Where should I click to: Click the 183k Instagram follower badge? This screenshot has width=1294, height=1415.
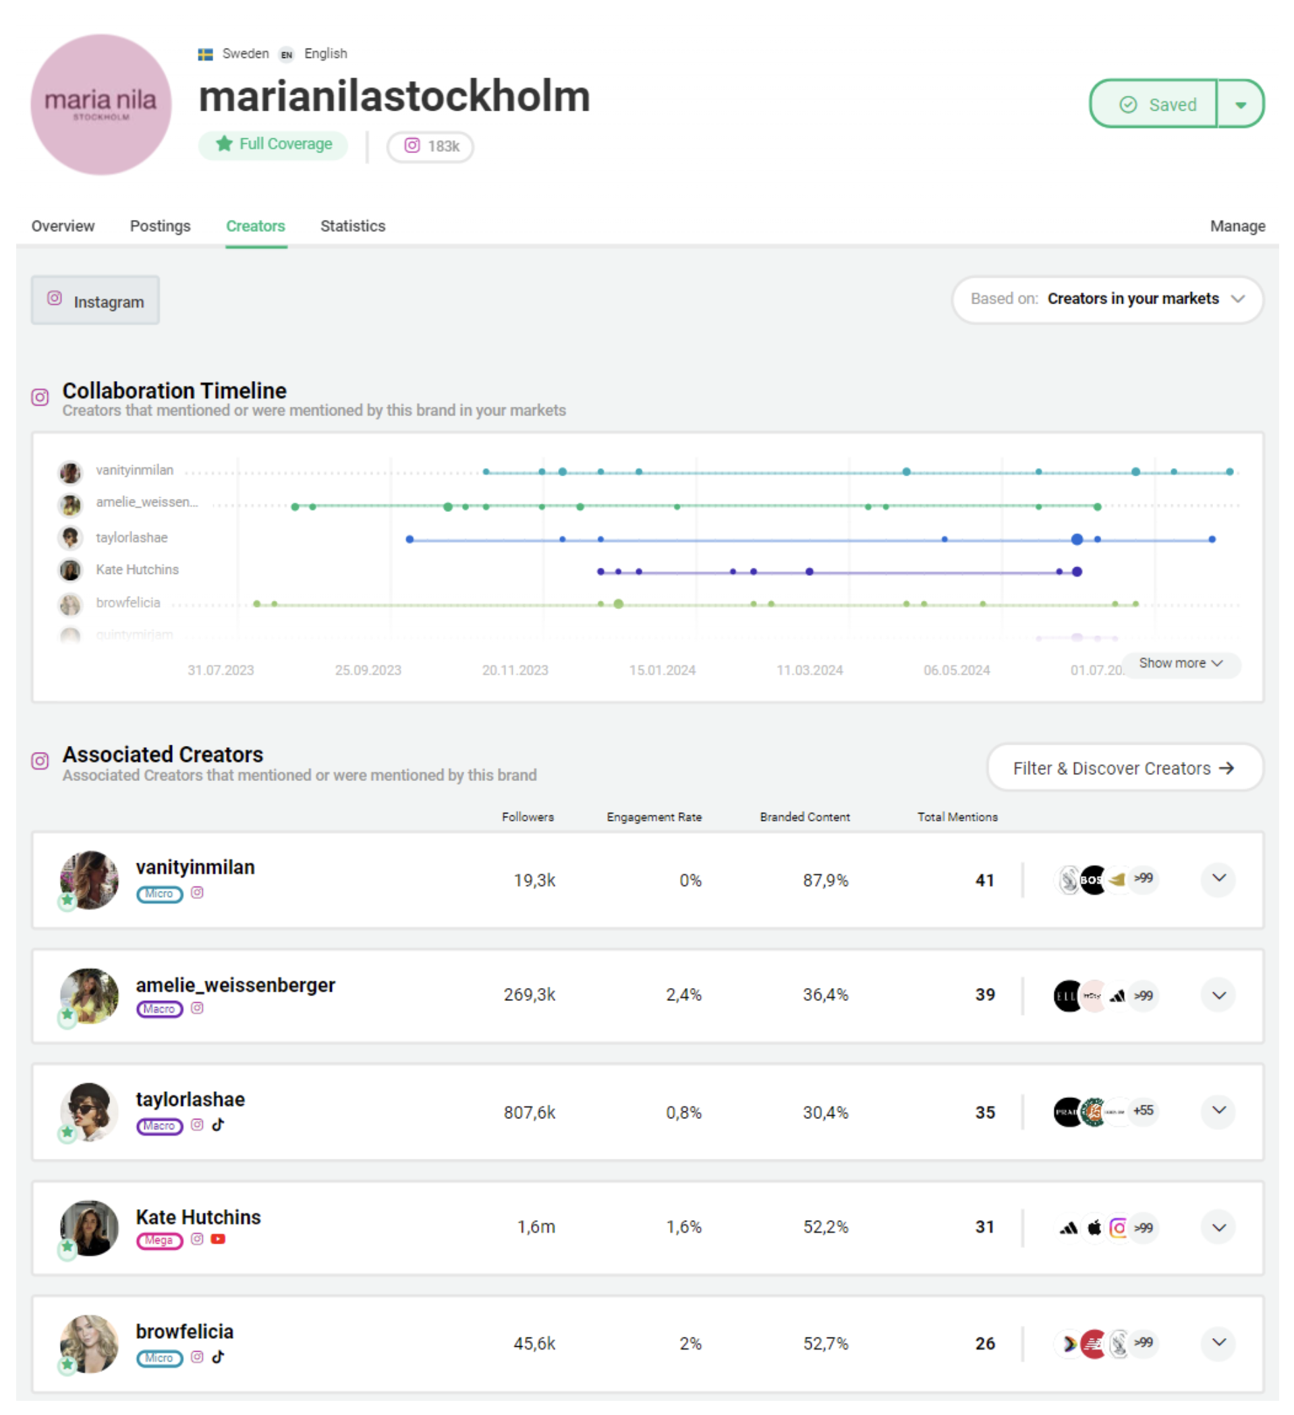pyautogui.click(x=430, y=147)
